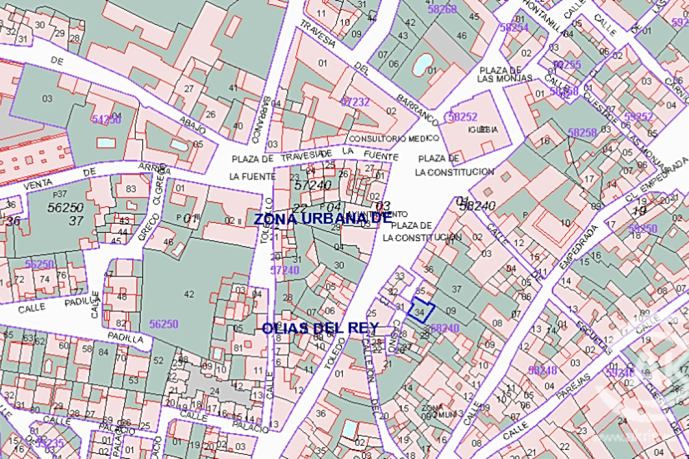The width and height of the screenshot is (689, 459).
Task: Select the OLIAS DEL REY map label
Action: coord(320,329)
